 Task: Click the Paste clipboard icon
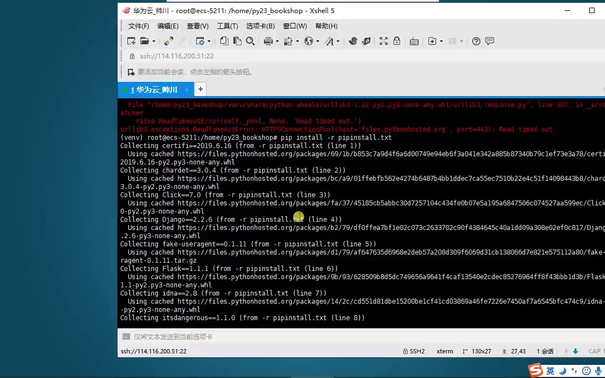pos(237,41)
